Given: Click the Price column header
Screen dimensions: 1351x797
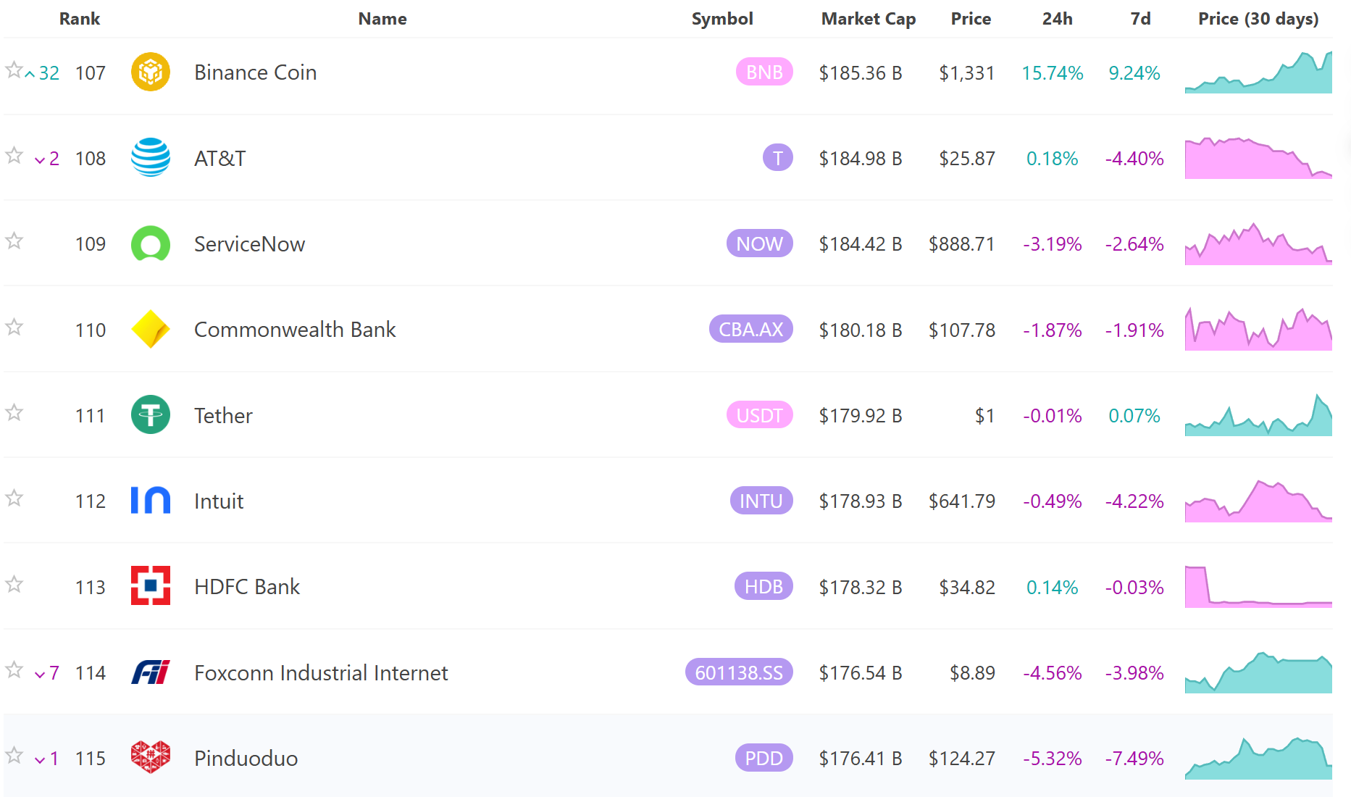Looking at the screenshot, I should coord(971,19).
